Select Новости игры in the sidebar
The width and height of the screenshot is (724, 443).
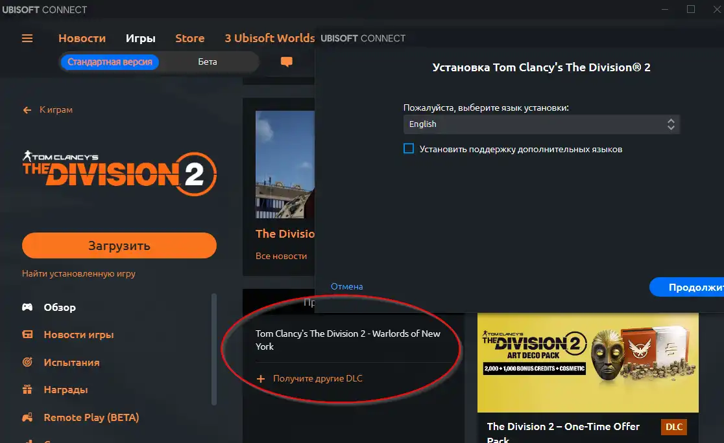pos(79,335)
